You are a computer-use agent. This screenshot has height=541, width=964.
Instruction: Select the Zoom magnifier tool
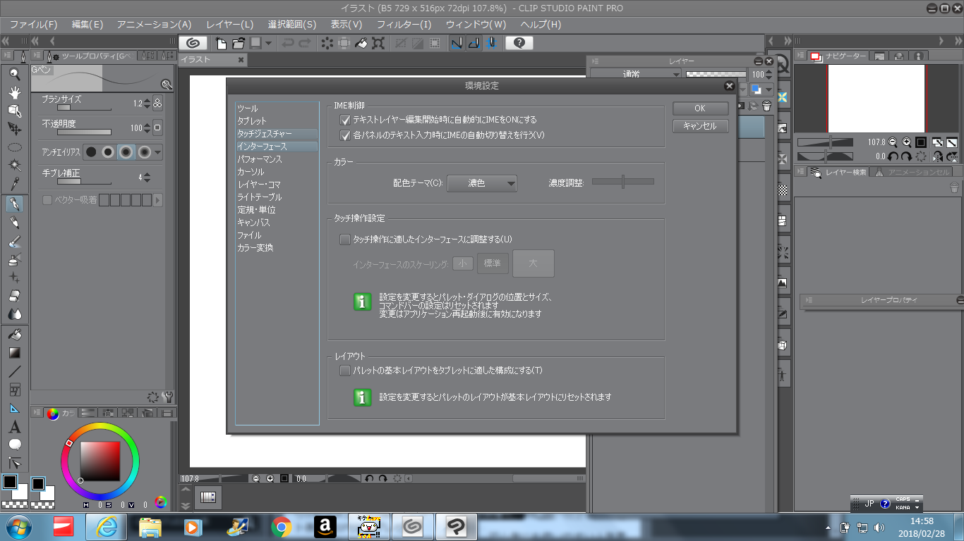pyautogui.click(x=14, y=73)
